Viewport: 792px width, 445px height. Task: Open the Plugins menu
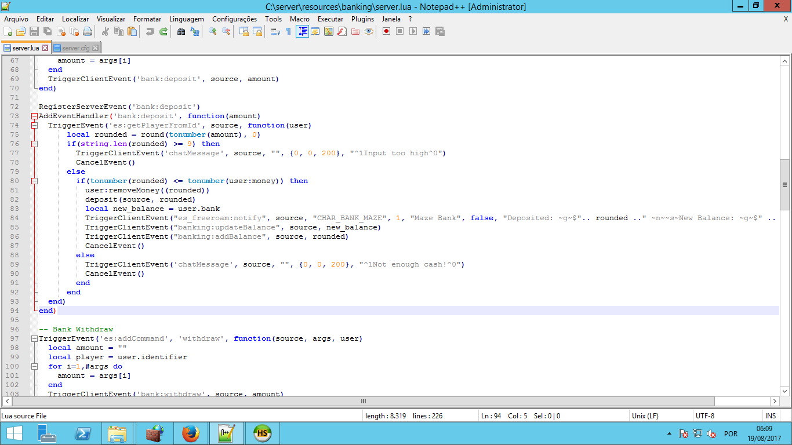click(x=362, y=19)
